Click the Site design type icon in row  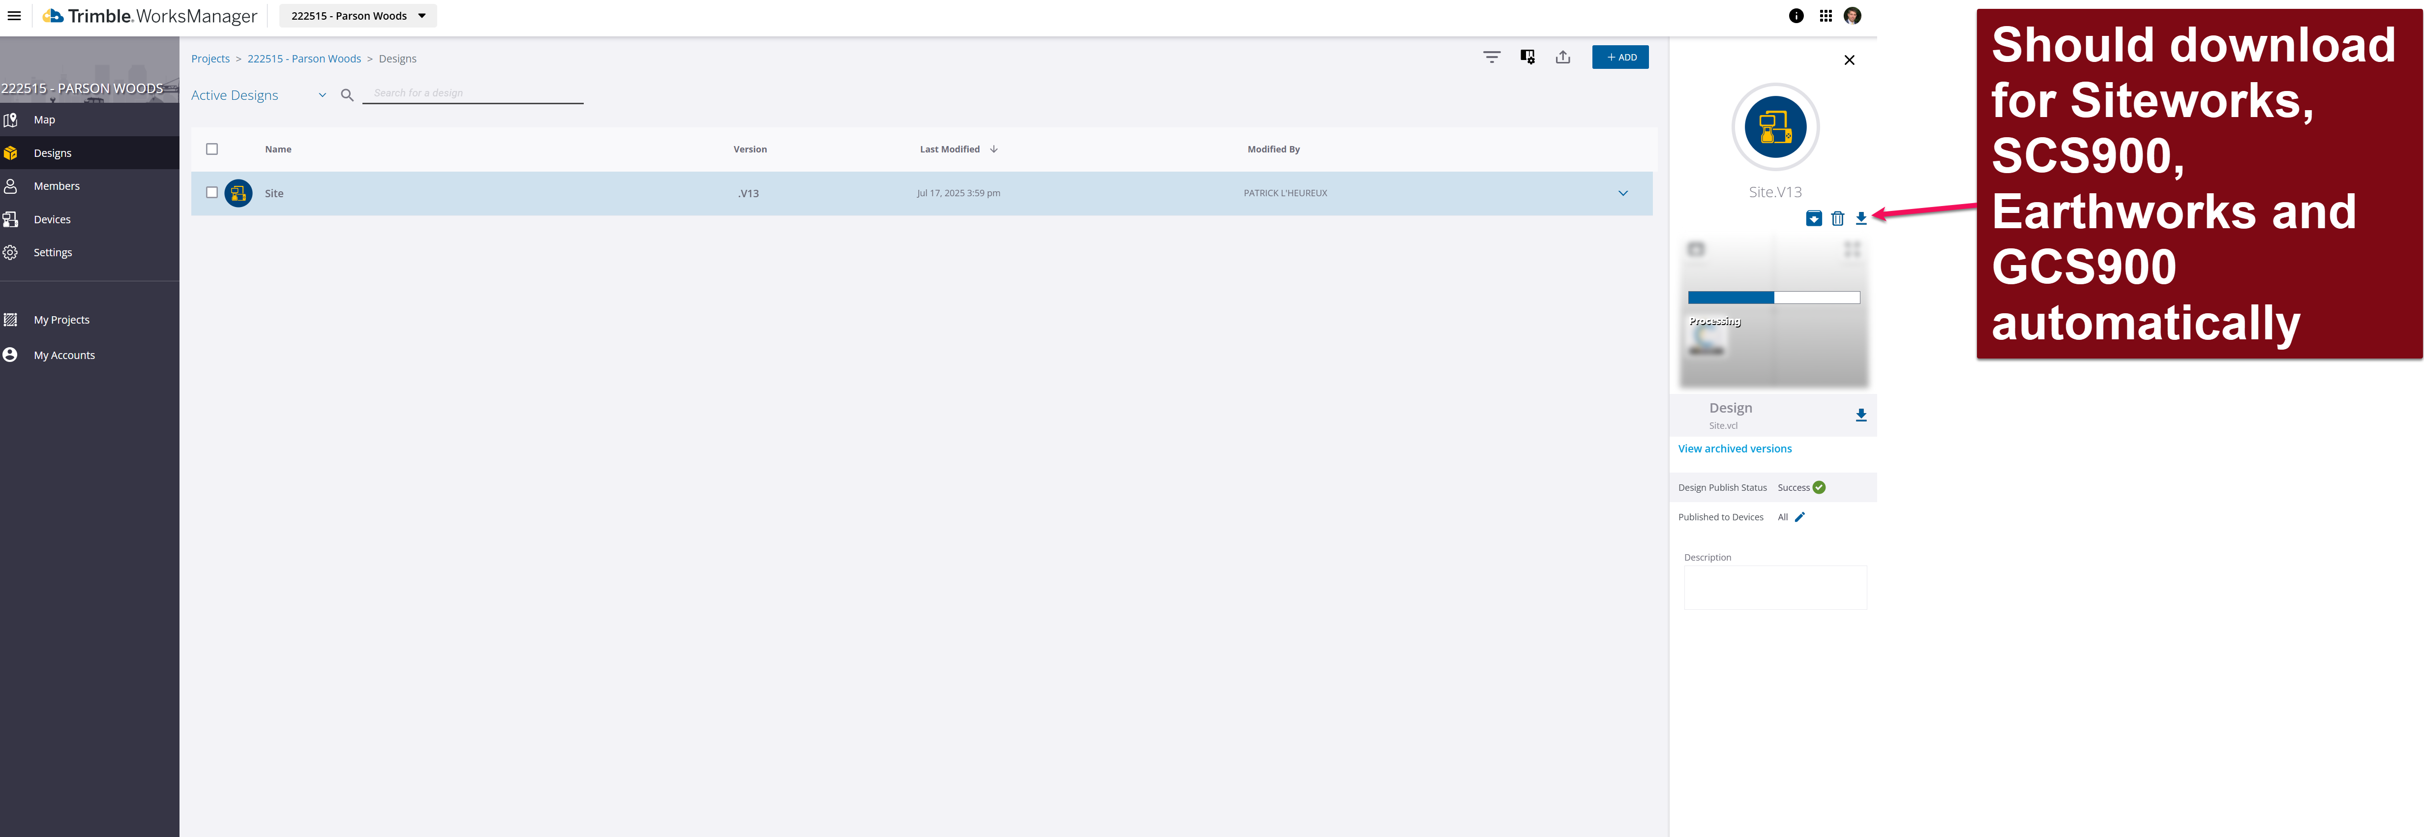click(x=239, y=193)
